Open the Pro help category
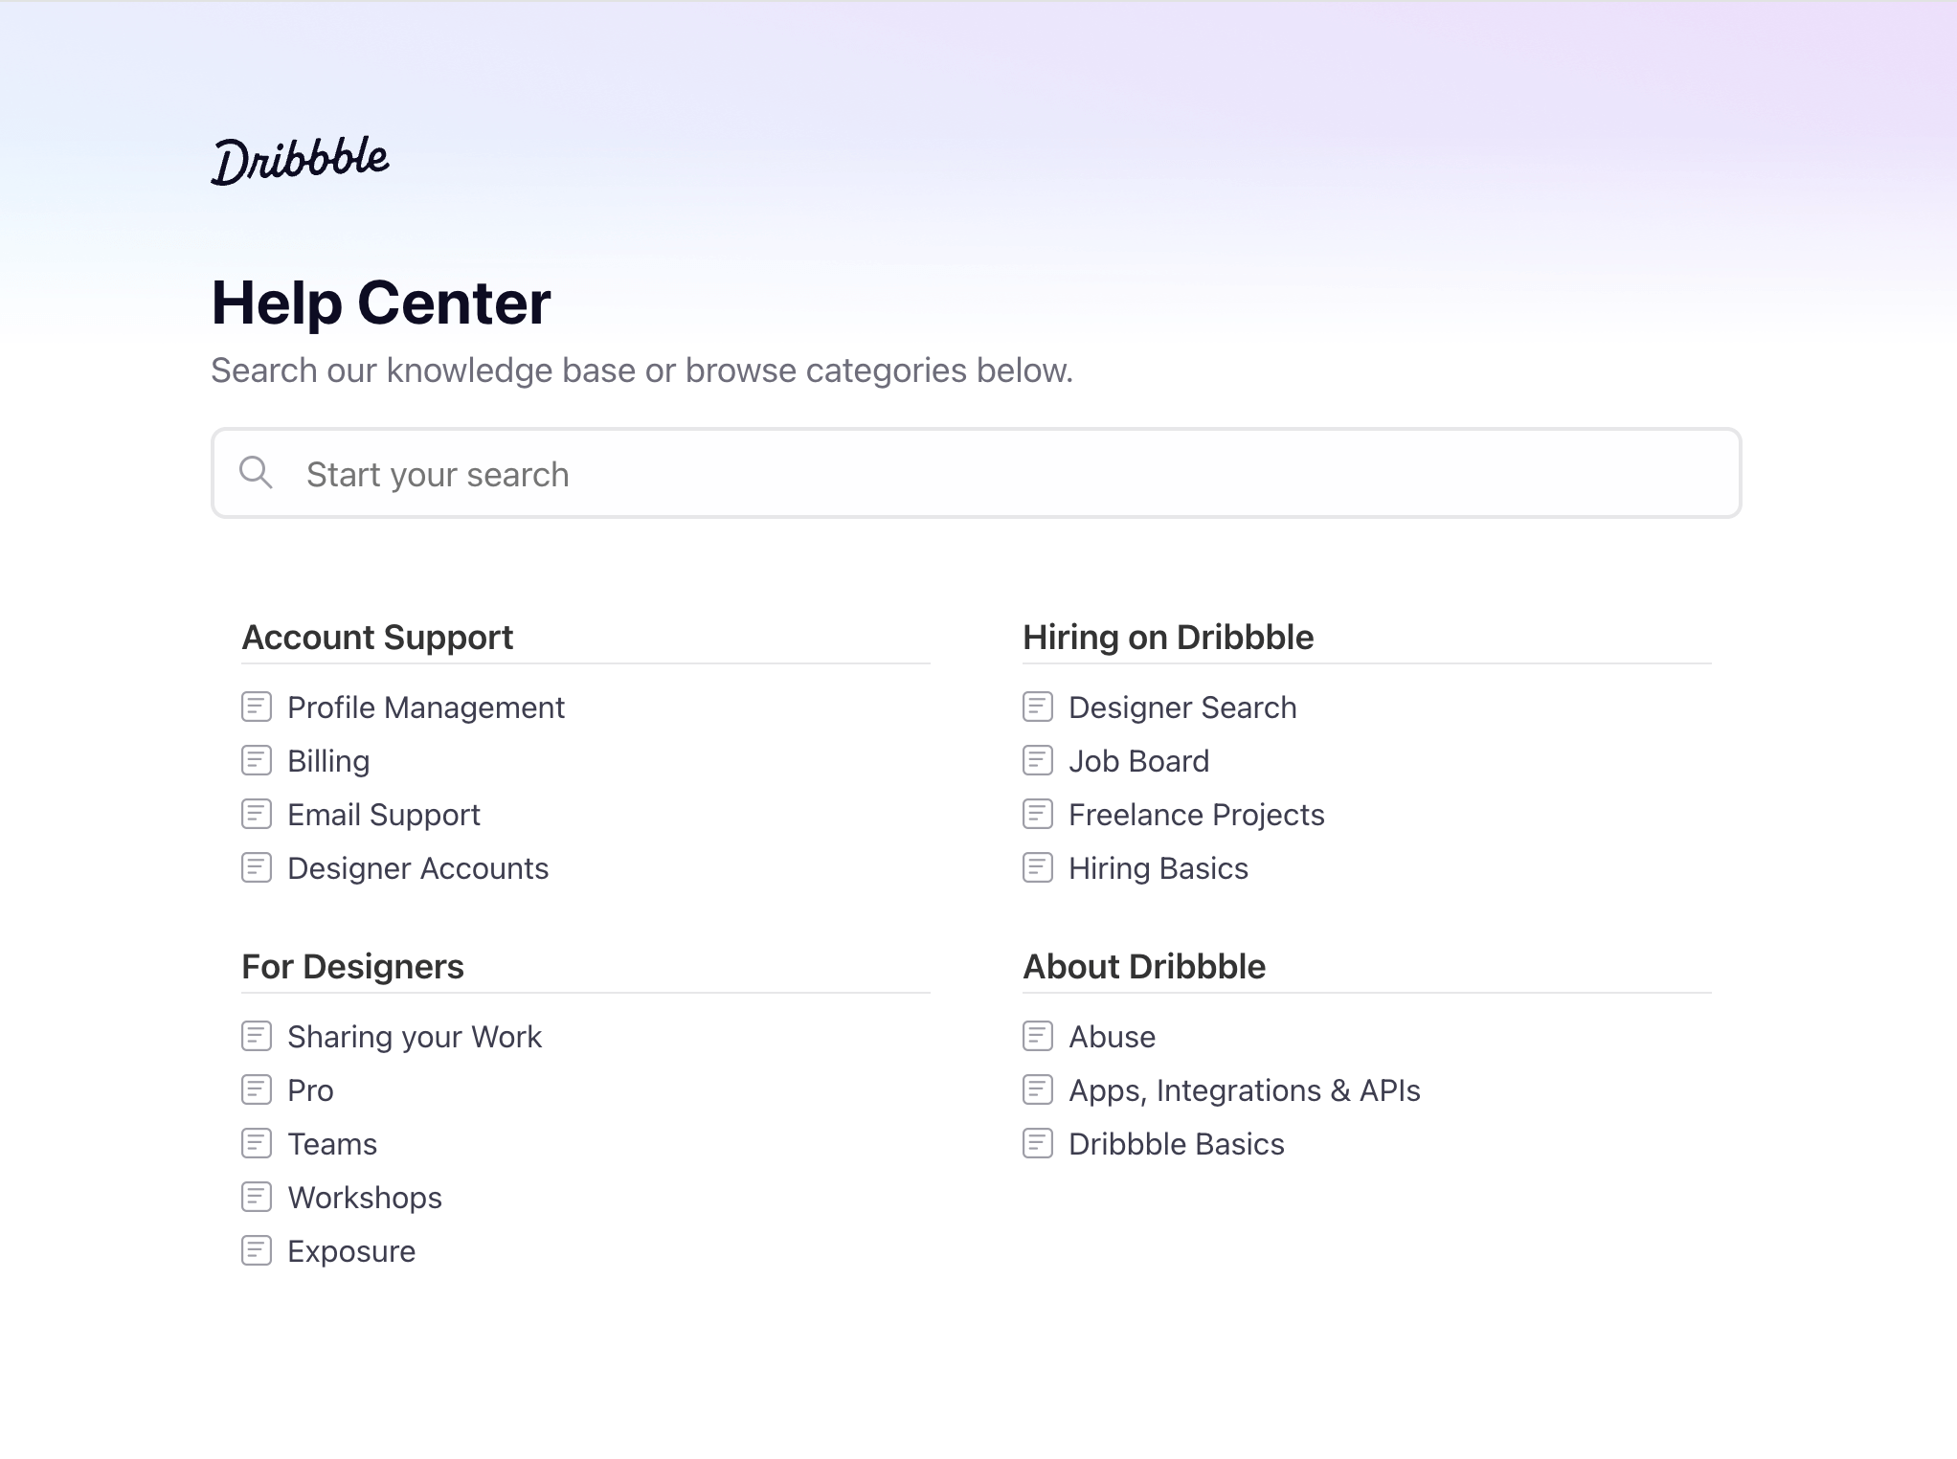Screen dimensions: 1957x1459 (310, 1090)
